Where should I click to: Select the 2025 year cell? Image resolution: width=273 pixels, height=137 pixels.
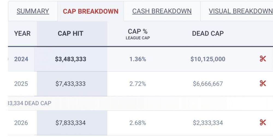click(21, 84)
